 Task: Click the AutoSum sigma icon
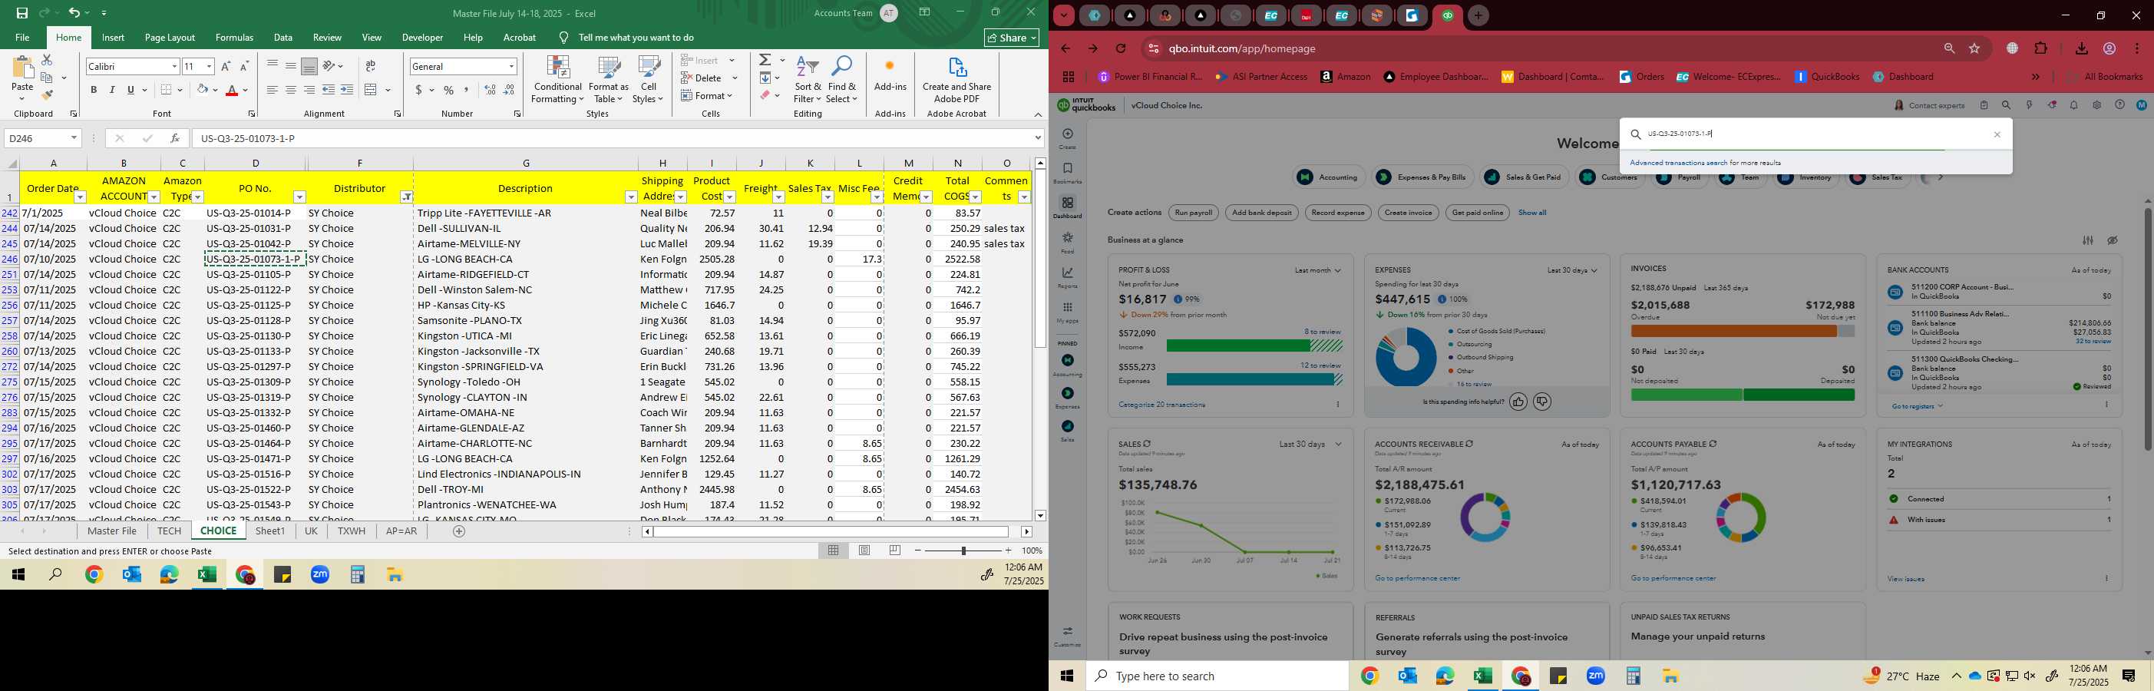(x=765, y=60)
